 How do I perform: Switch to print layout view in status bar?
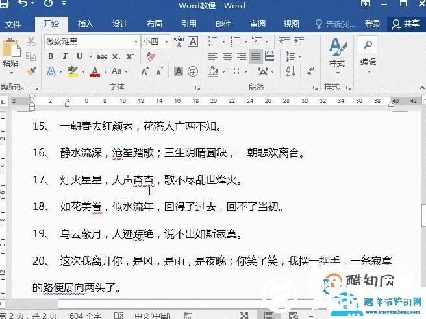(x=269, y=316)
